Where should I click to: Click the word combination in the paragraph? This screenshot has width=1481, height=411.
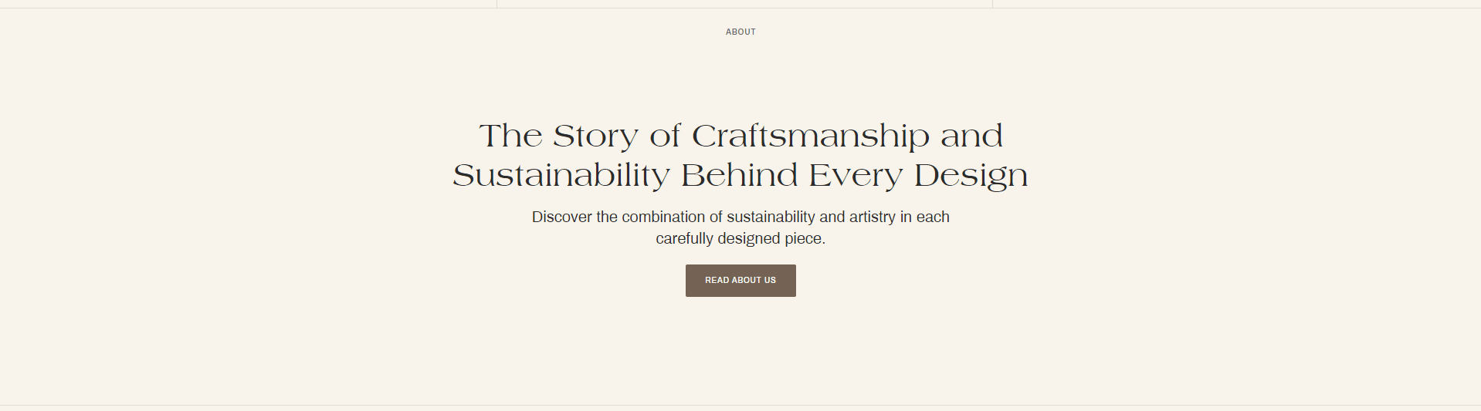click(663, 217)
